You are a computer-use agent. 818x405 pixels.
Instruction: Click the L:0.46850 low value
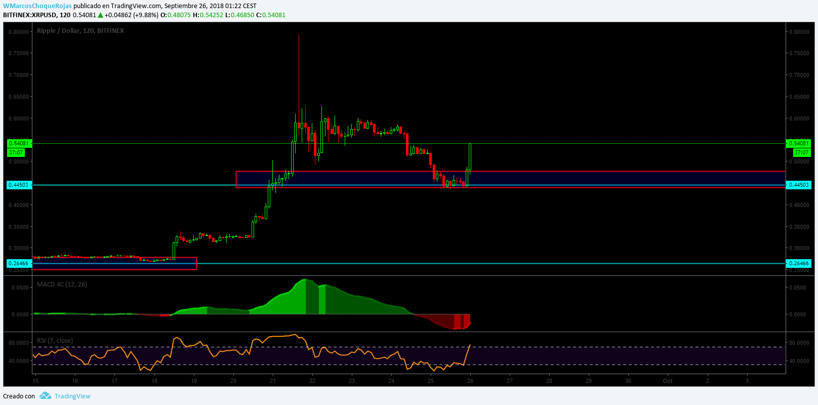[x=239, y=15]
